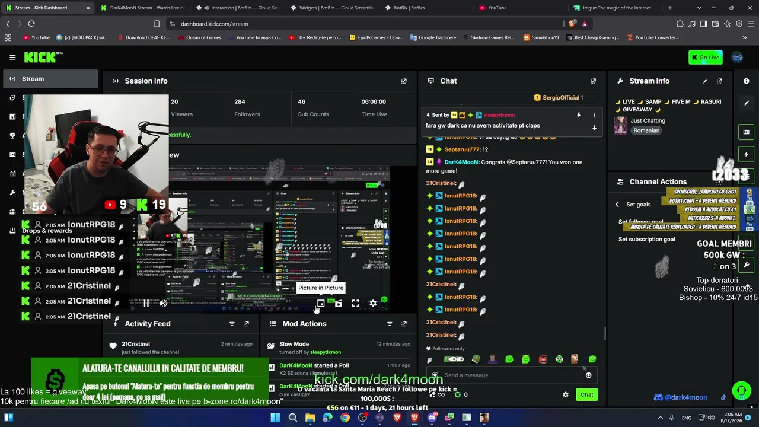This screenshot has width=759, height=427.
Task: Pop out the Session Info panel
Action: click(x=404, y=81)
